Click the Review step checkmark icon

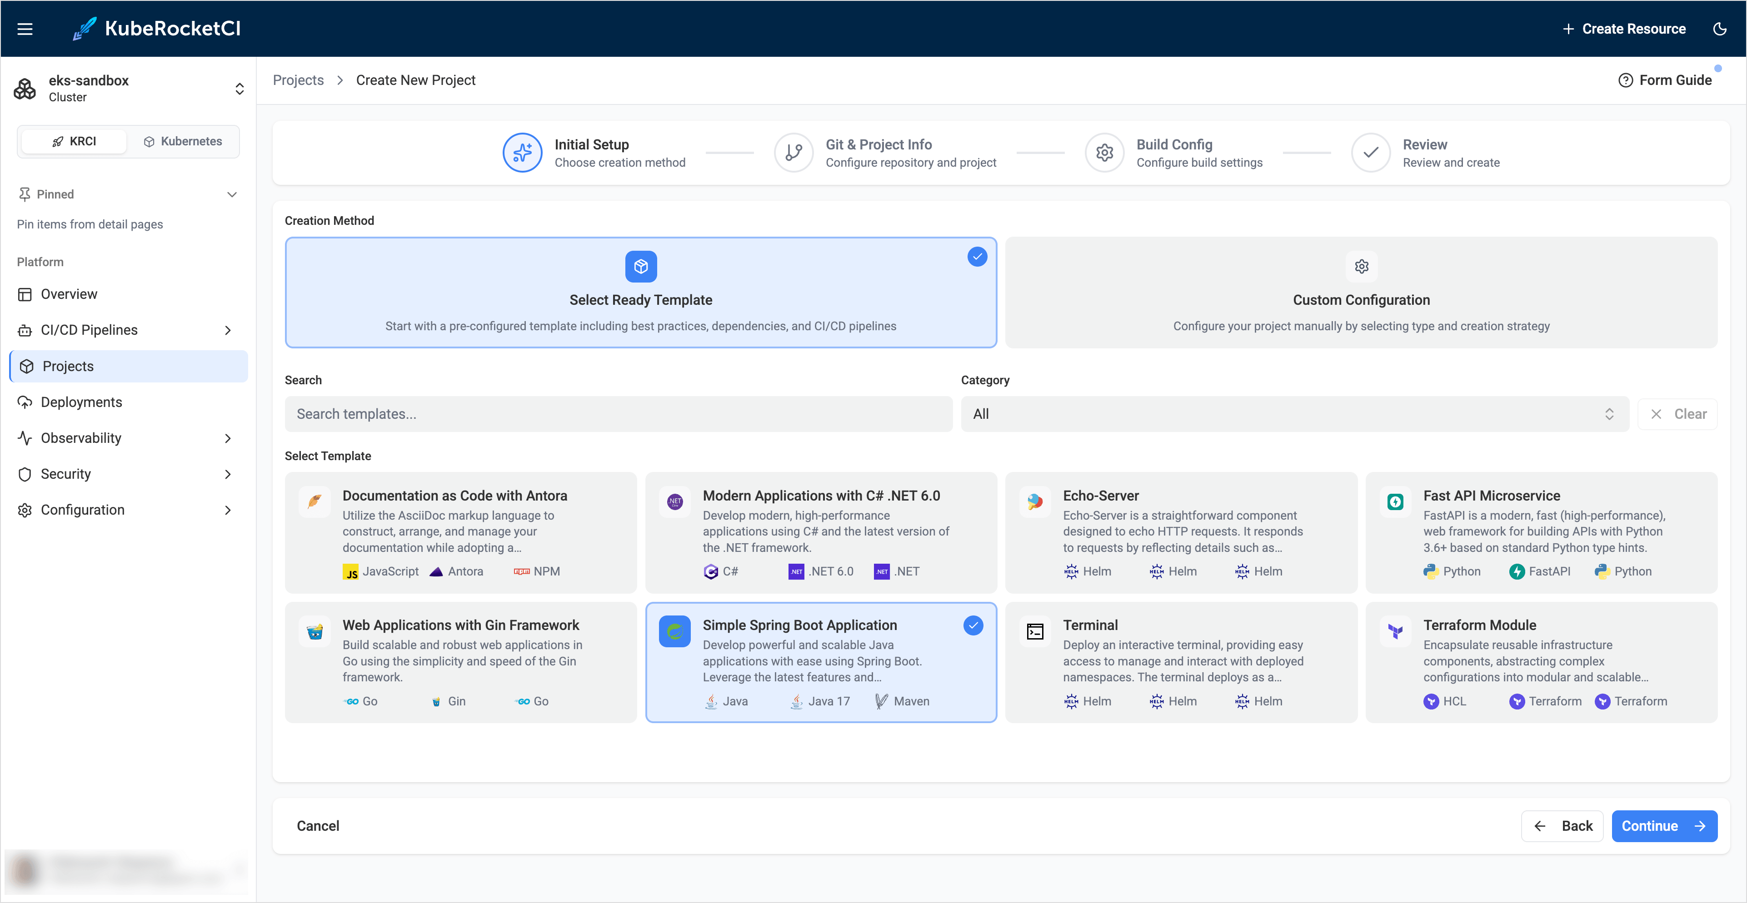[x=1371, y=153]
